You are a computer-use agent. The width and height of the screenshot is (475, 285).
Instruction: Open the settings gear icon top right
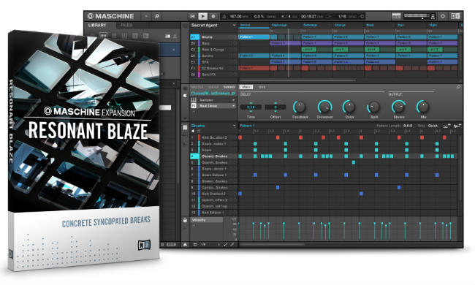click(443, 16)
